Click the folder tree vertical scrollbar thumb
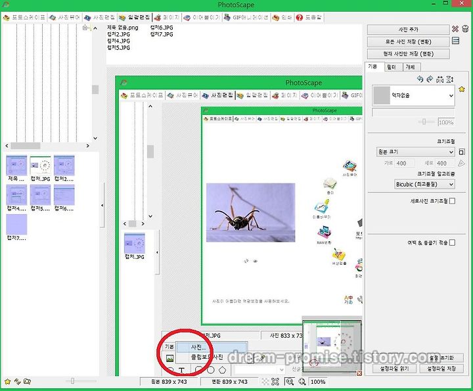Viewport: 473px width, 391px height. point(95,89)
